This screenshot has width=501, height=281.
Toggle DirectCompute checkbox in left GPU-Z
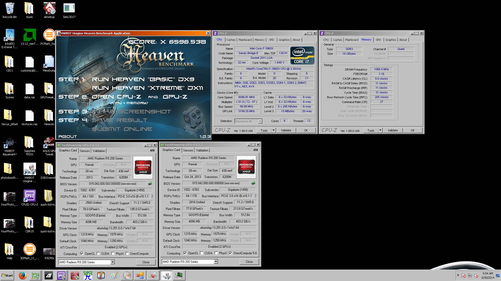(x=127, y=253)
